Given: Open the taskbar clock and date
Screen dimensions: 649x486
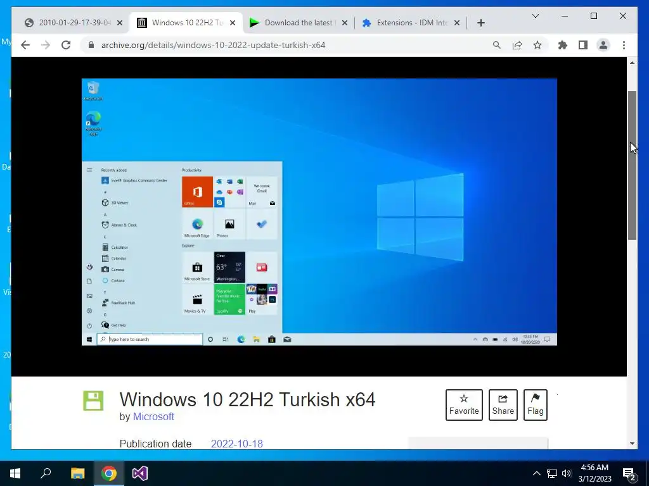Looking at the screenshot, I should click(x=594, y=473).
